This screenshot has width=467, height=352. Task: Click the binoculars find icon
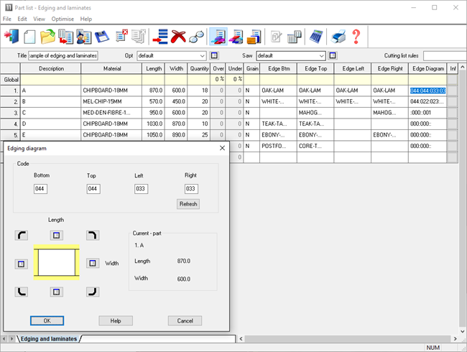tap(197, 36)
